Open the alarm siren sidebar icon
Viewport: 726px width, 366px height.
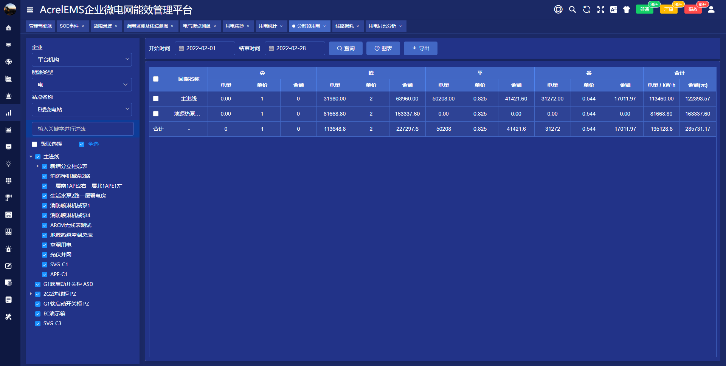pos(8,96)
